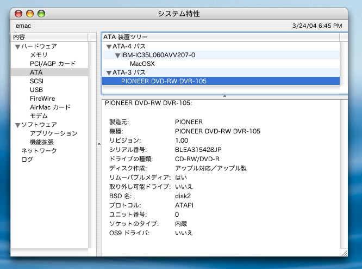Image resolution: width=362 pixels, height=269 pixels.
Task: Select the MacOSX volume entry
Action: point(142,64)
